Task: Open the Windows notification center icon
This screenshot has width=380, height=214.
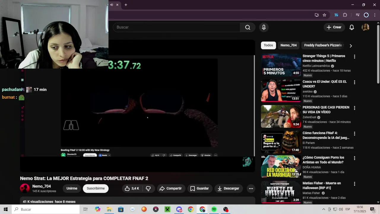Action: coord(372,210)
